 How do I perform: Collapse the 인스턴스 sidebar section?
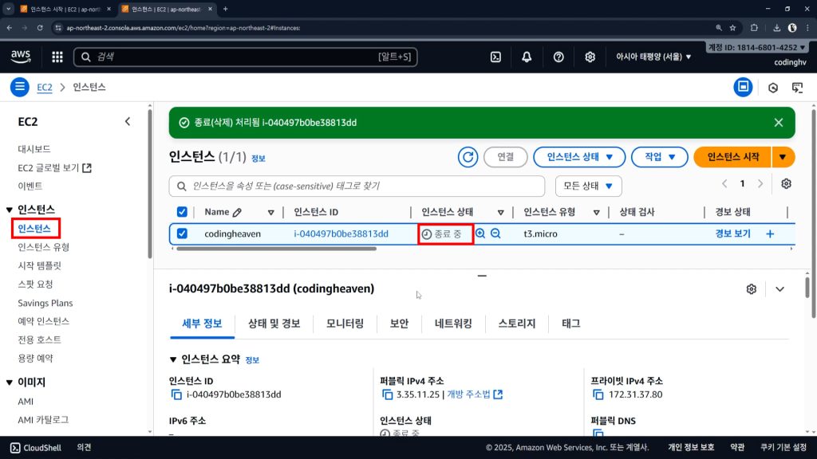10,210
